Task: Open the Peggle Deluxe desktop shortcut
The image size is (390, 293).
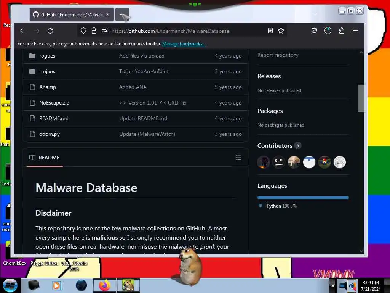Action: click(45, 263)
